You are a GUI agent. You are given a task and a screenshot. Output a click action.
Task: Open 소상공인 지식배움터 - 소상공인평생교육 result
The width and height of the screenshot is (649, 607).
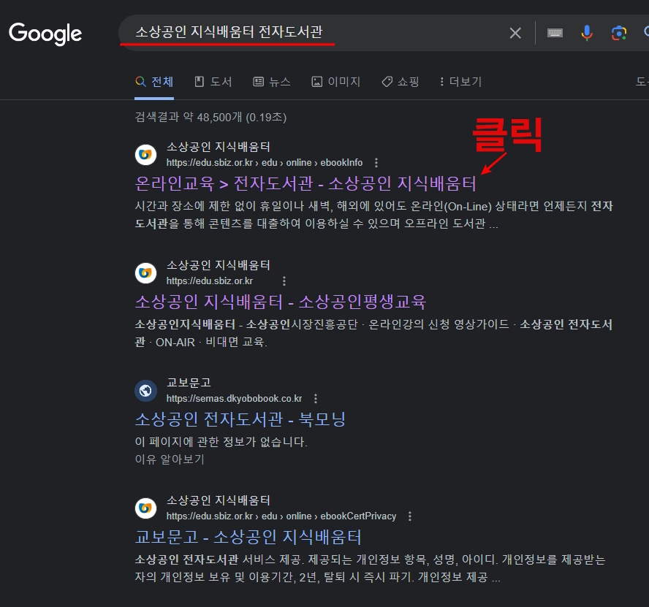pyautogui.click(x=282, y=302)
